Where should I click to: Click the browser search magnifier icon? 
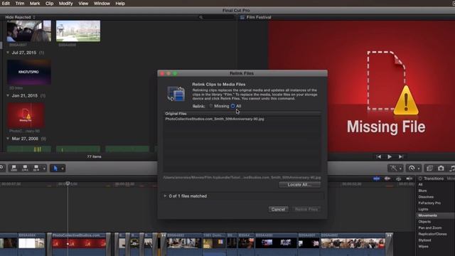pyautogui.click(x=200, y=17)
